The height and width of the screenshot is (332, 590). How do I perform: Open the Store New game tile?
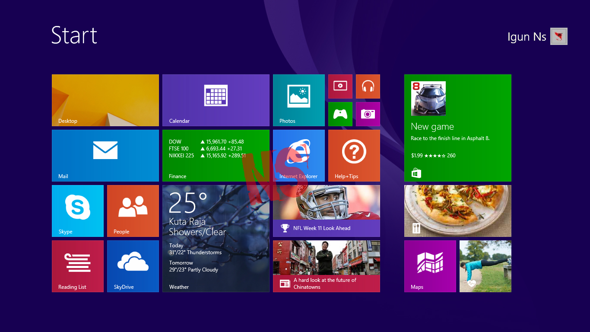coord(458,128)
